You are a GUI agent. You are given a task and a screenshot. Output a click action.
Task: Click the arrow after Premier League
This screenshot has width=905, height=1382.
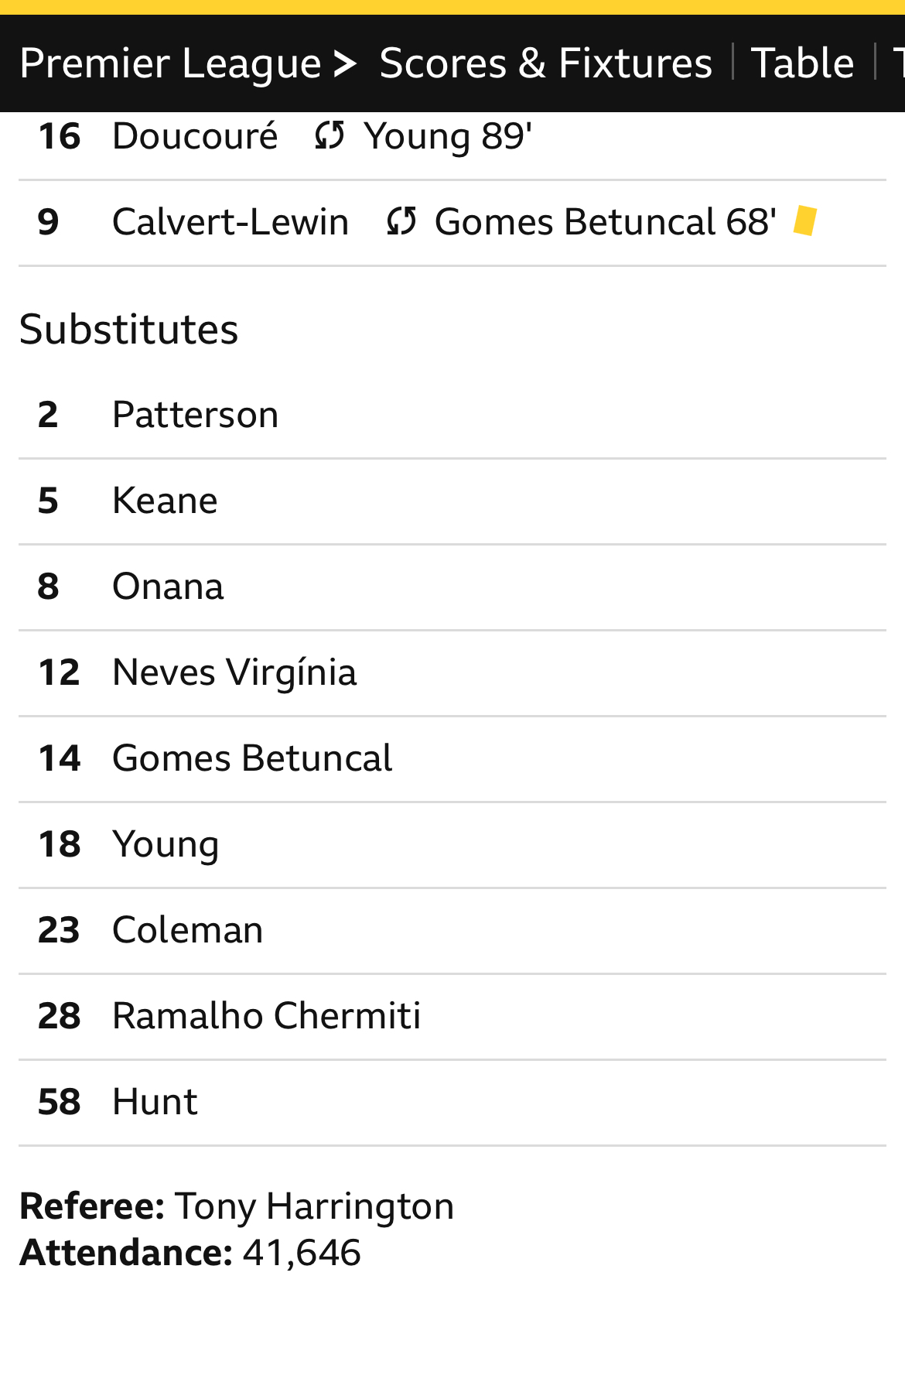point(345,63)
